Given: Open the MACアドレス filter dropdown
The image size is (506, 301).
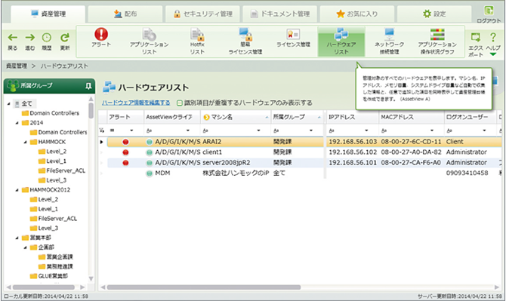Looking at the screenshot, I should tap(432, 131).
